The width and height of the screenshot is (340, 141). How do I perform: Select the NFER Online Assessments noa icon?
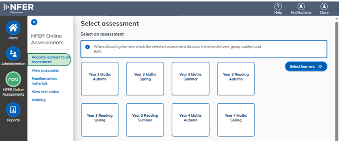click(13, 79)
